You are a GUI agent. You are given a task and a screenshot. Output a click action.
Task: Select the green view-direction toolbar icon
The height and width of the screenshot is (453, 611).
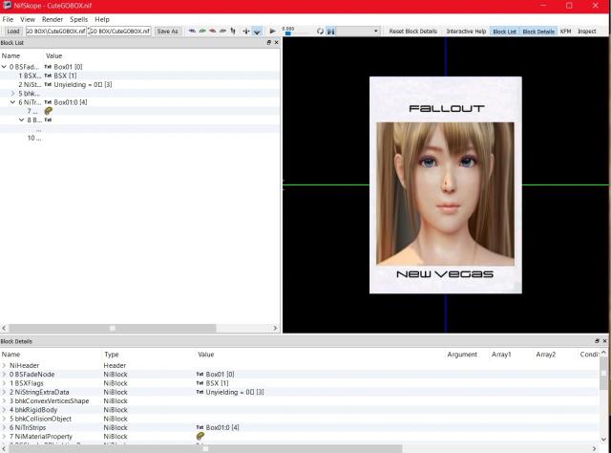pos(202,31)
